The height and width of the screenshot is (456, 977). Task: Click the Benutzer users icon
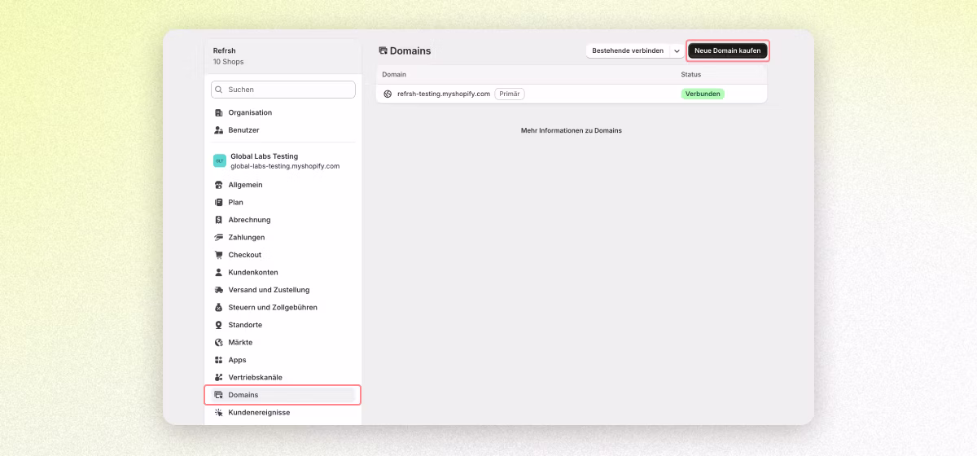coord(218,130)
